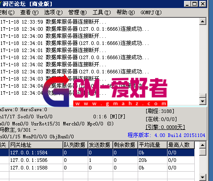Click the 队列数据 column header
Viewport: 213px width, 181px height.
point(76,145)
